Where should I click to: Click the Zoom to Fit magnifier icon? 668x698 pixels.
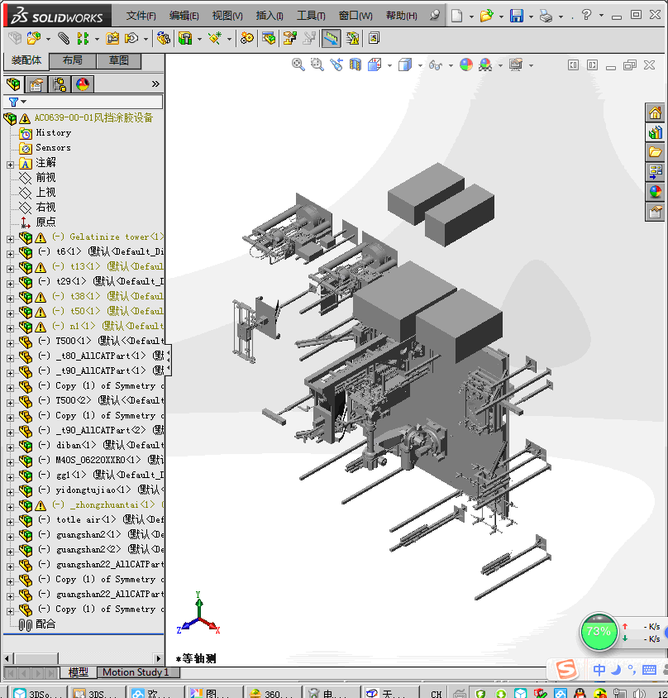298,65
